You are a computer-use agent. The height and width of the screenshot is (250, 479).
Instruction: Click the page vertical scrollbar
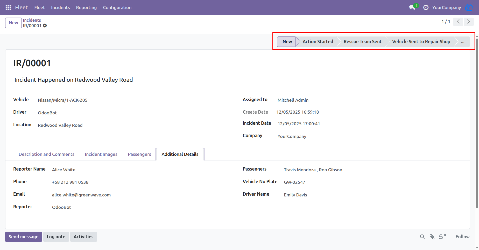point(477,123)
